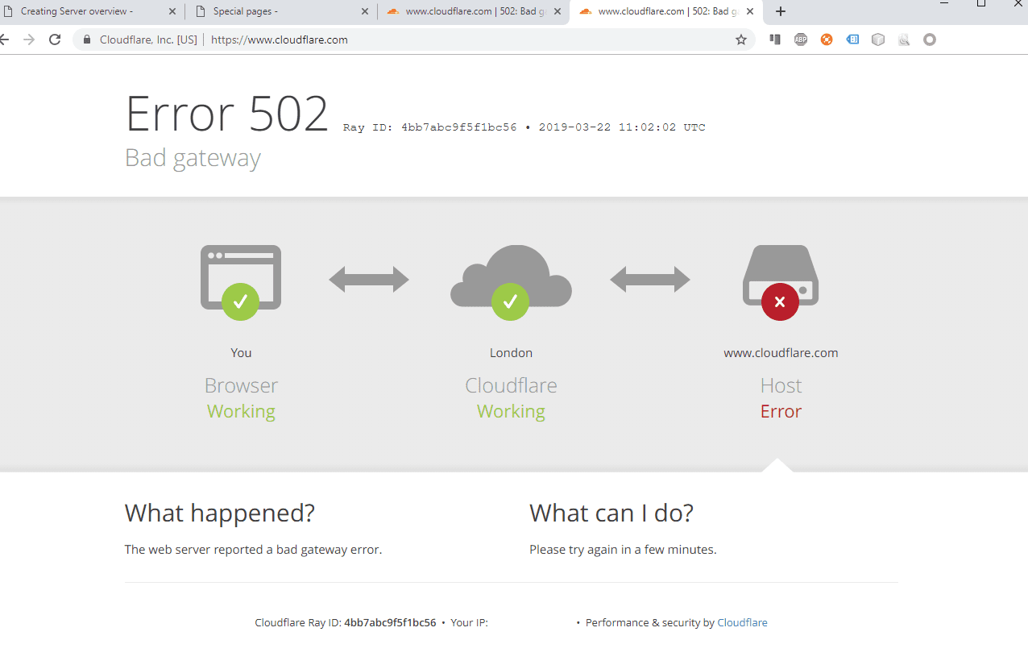This screenshot has height=665, width=1028.
Task: Follow the Cloudflare link in the footer
Action: click(742, 622)
